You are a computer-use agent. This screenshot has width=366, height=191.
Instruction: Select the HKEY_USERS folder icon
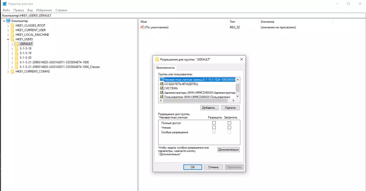click(x=12, y=39)
